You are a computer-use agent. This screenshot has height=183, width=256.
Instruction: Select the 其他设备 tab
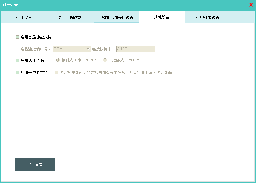(162, 17)
